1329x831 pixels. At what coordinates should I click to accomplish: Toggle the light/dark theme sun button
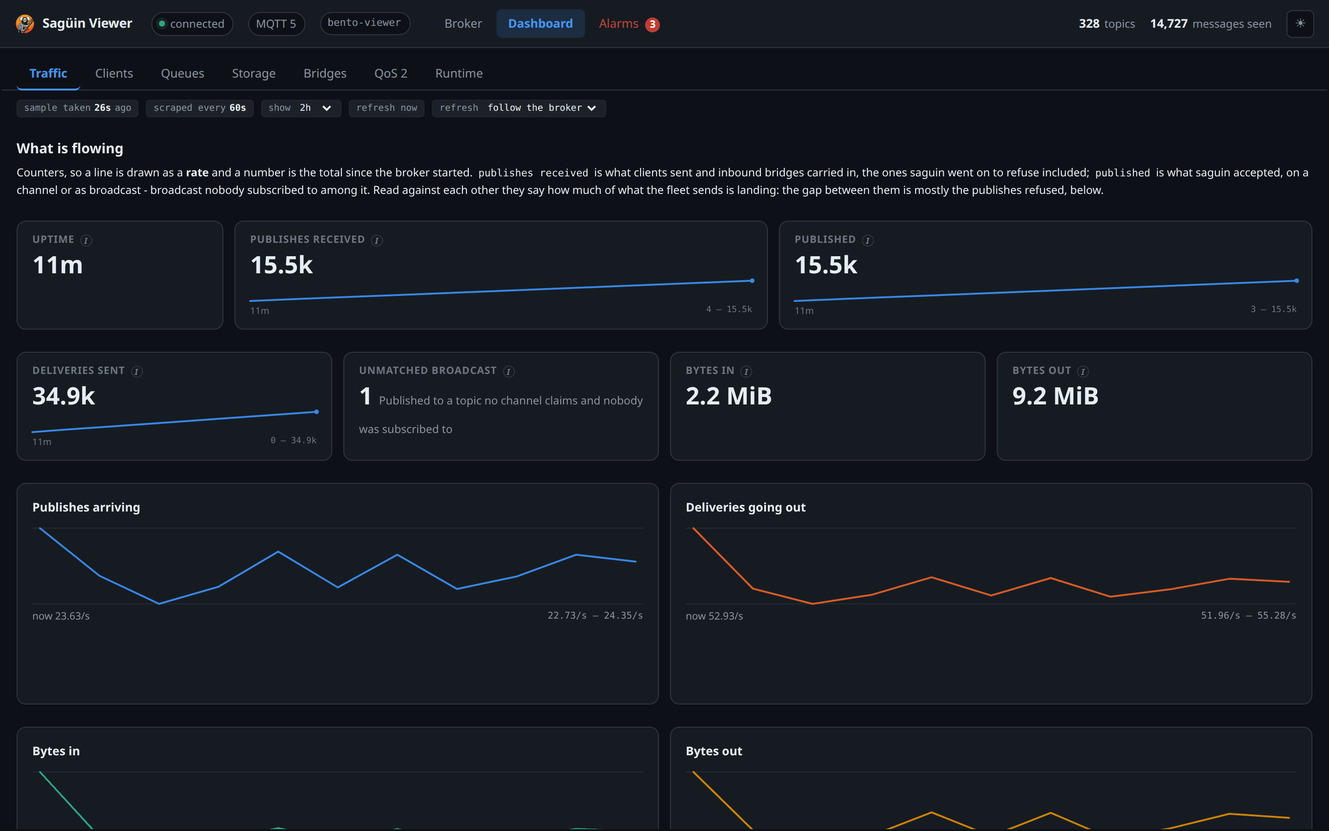click(x=1300, y=24)
